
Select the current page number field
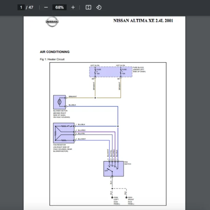[21, 7]
